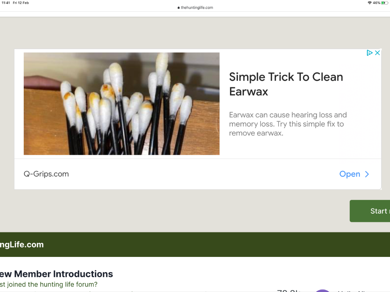
Task: Click the green Start button
Action: [370, 211]
